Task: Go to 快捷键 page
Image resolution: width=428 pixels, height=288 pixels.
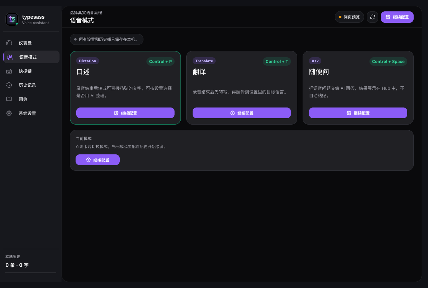Action: [x=31, y=71]
